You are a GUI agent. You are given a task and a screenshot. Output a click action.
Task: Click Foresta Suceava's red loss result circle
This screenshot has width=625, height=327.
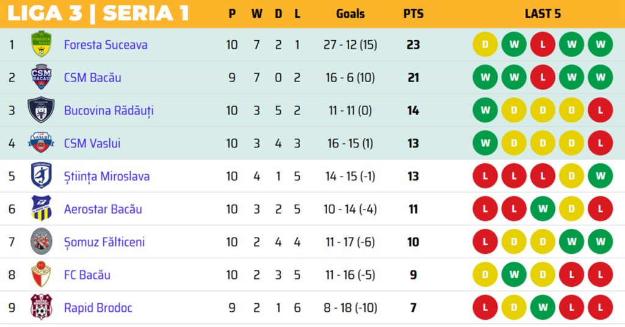tap(543, 44)
